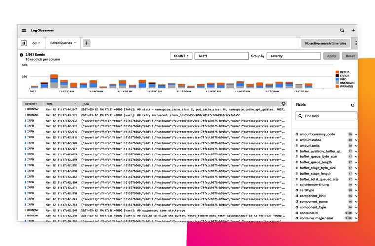Image resolution: width=375 pixels, height=246 pixels.
Task: Open log row at 11:17:42.871
Action: coord(154,188)
